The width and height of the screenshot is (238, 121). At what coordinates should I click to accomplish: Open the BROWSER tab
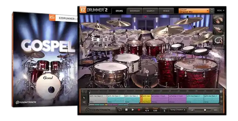click(x=135, y=11)
